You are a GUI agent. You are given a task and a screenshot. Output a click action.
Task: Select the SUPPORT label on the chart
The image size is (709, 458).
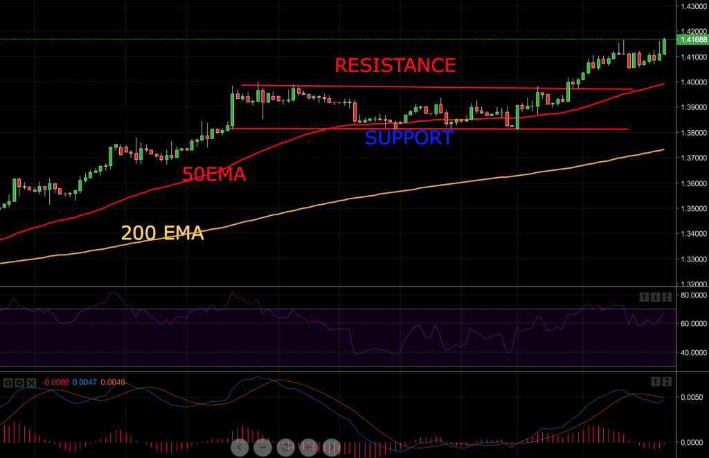click(409, 138)
